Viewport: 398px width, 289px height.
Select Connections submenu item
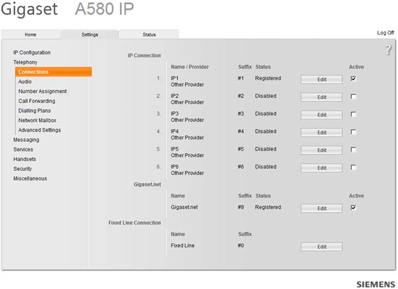(54, 72)
